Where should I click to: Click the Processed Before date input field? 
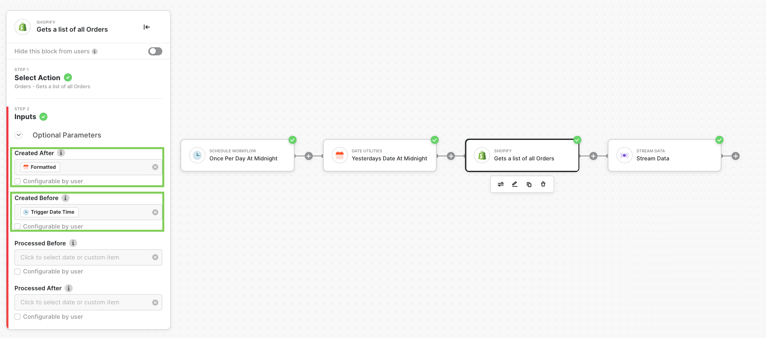pyautogui.click(x=84, y=257)
